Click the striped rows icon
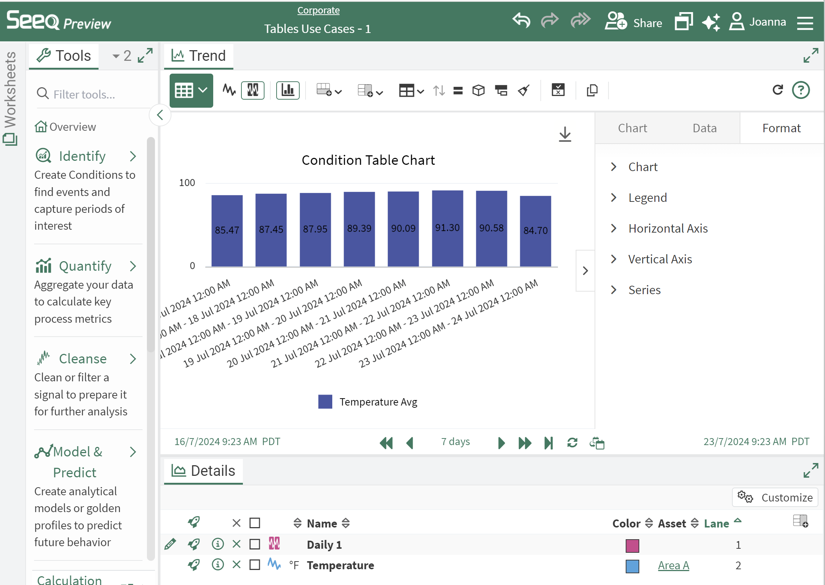 (458, 90)
